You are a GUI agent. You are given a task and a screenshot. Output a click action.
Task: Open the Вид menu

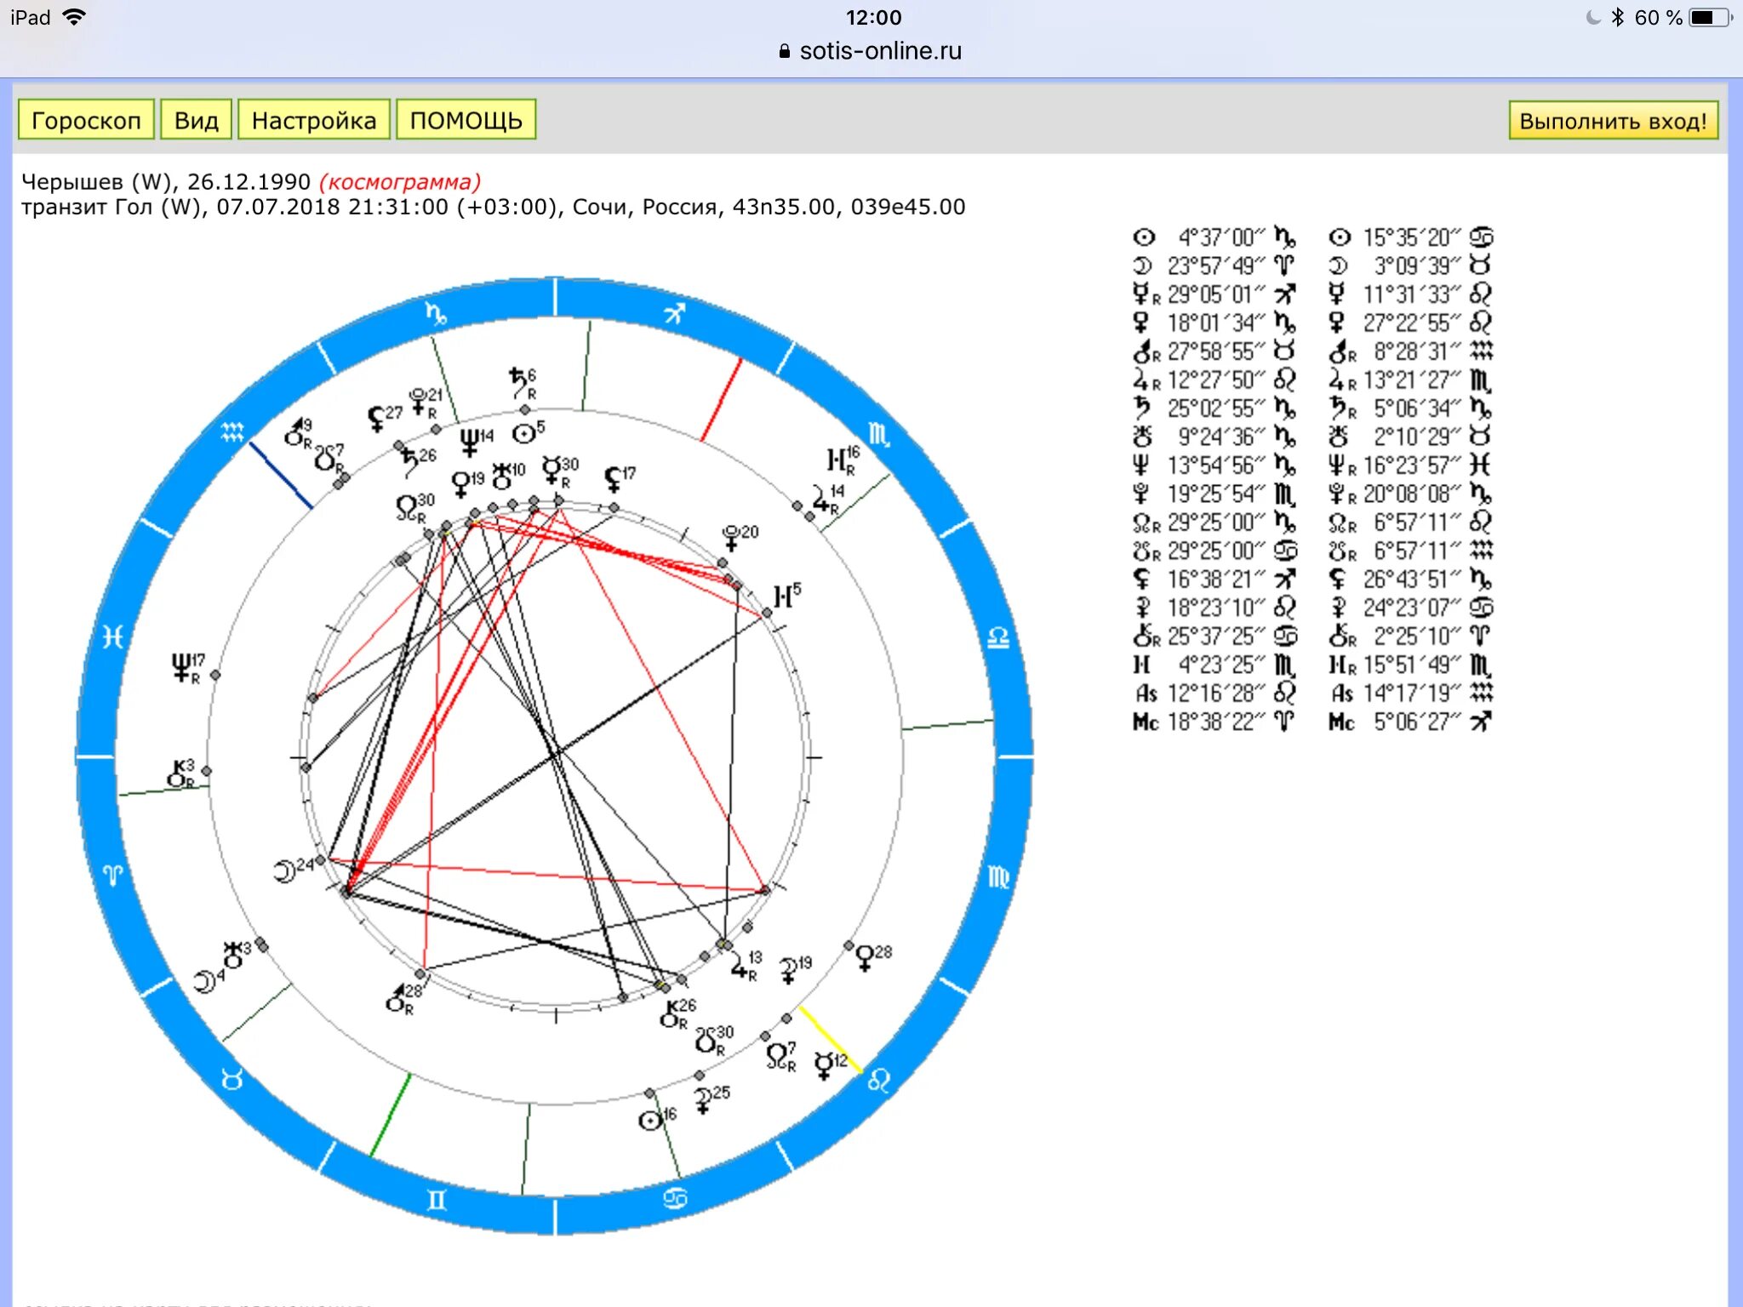click(x=196, y=120)
